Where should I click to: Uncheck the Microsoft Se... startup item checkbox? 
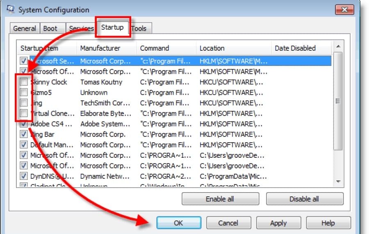(23, 61)
